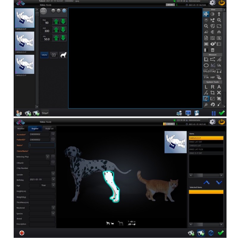Screen dimensions: 238x238
Task: Select KNEE LAT EXT in Items list
Action: (x=206, y=142)
